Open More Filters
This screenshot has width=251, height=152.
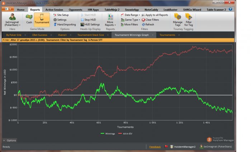click(x=129, y=24)
